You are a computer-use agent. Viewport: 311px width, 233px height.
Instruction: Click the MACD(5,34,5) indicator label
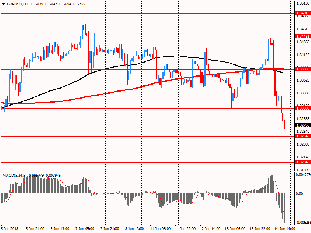(14, 176)
